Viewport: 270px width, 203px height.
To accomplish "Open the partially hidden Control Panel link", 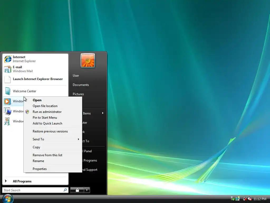I will (x=87, y=151).
